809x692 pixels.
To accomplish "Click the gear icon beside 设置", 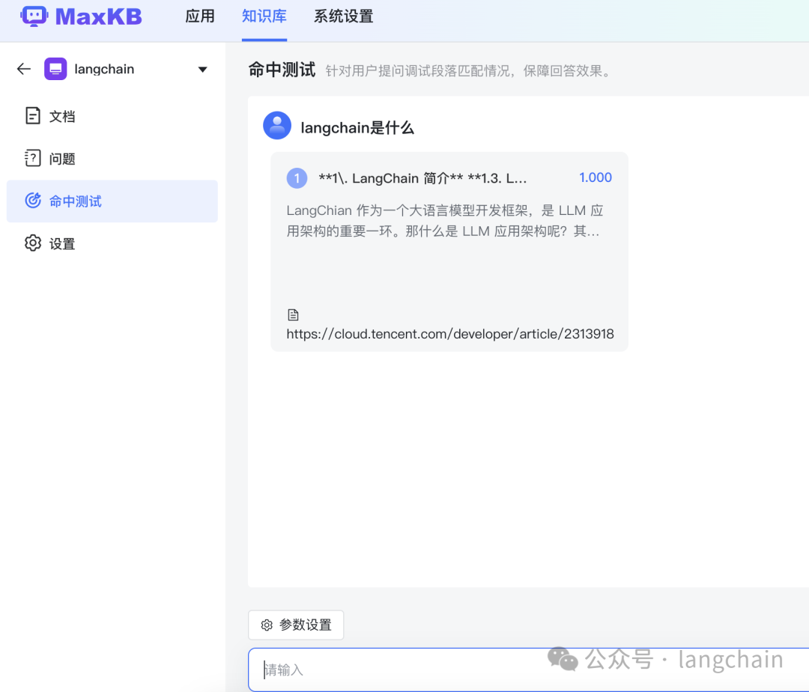I will (x=33, y=243).
